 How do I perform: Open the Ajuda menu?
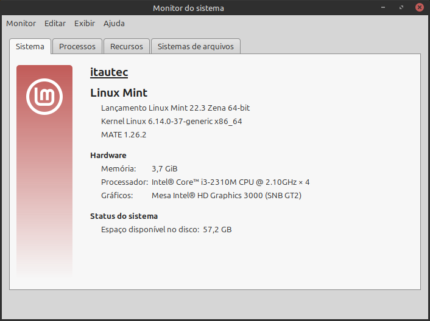114,23
